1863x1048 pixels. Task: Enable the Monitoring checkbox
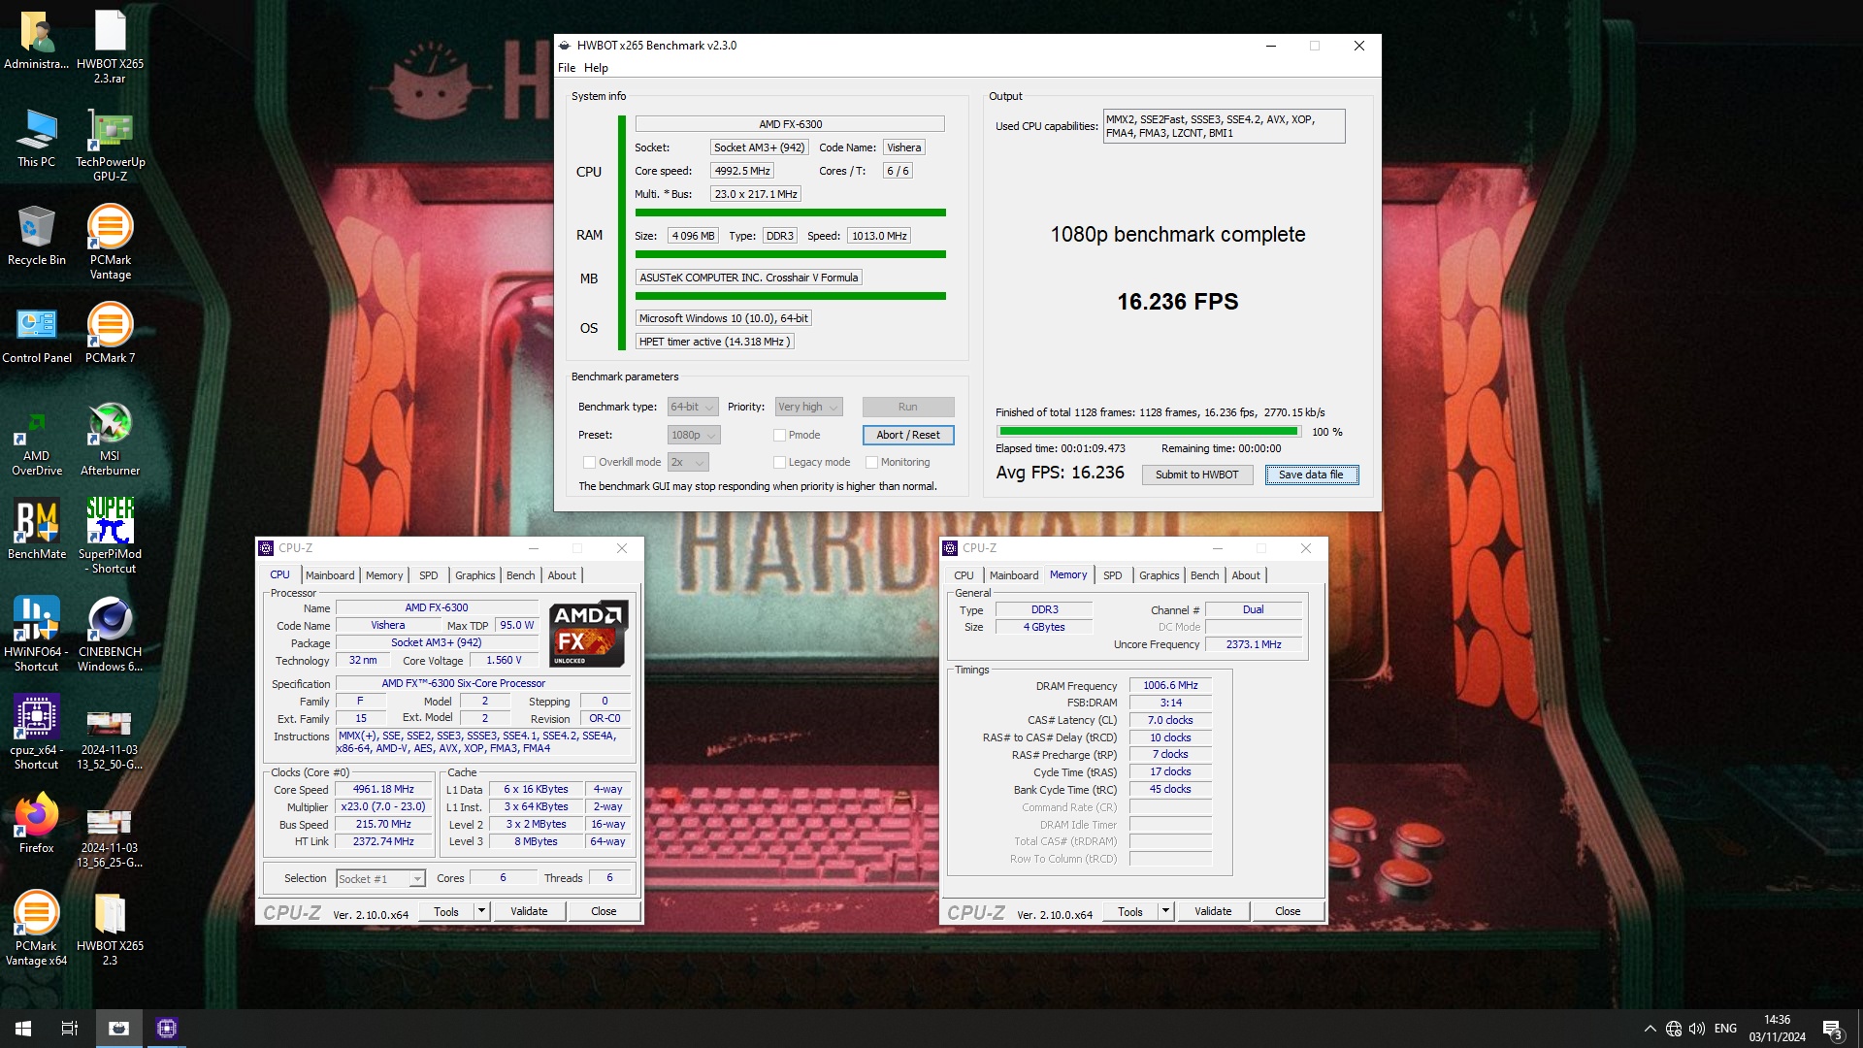click(x=871, y=462)
